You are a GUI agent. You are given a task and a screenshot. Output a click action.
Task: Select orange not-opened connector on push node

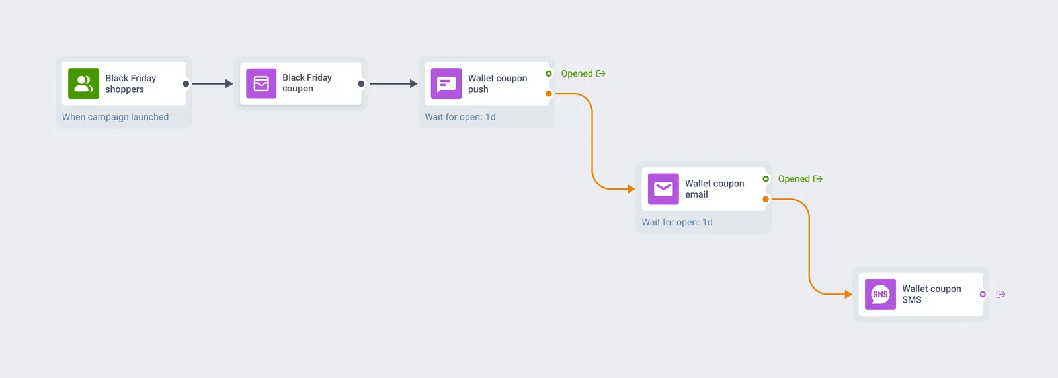(x=549, y=94)
